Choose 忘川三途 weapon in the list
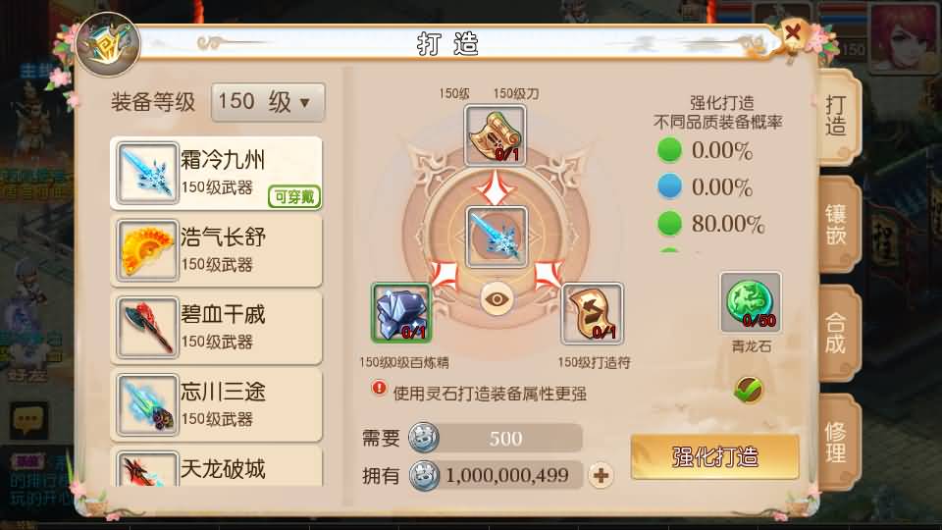Viewport: 942px width, 530px height. [x=216, y=405]
